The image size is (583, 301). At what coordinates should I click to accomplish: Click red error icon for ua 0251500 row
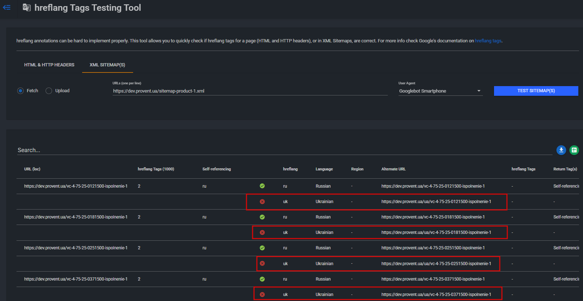pos(262,263)
